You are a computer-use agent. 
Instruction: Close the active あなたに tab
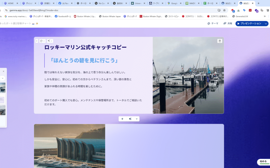252,3
